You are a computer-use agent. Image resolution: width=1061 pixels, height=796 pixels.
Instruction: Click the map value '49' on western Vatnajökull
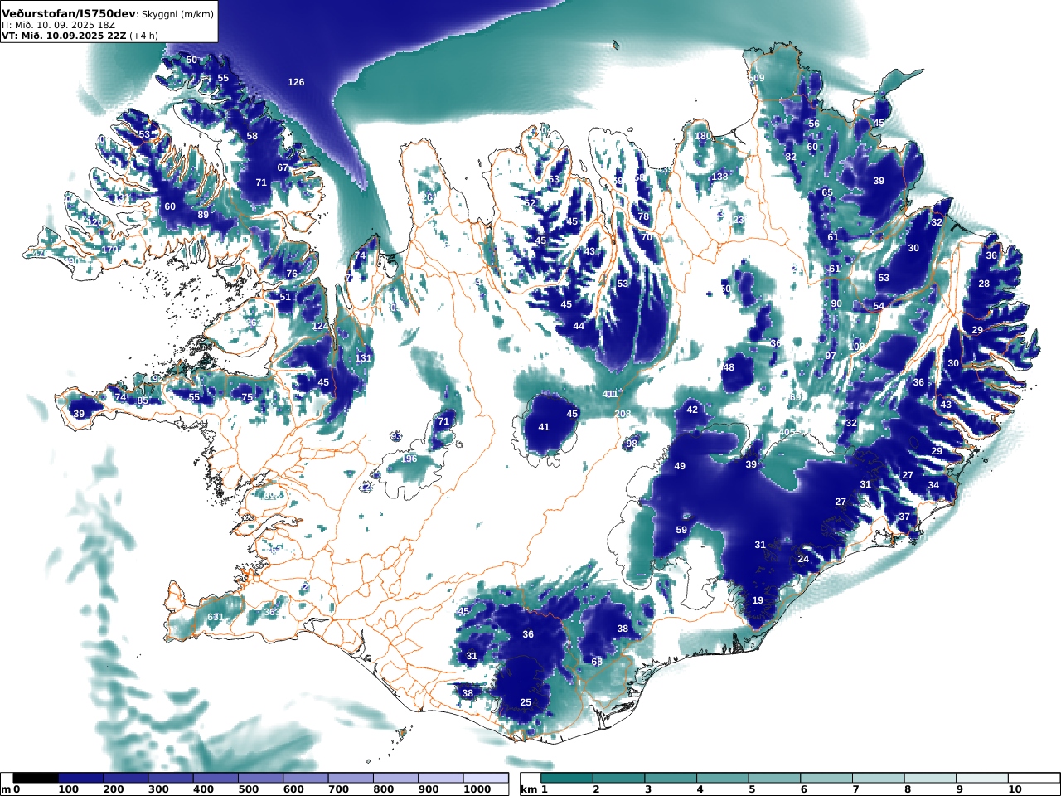point(680,466)
